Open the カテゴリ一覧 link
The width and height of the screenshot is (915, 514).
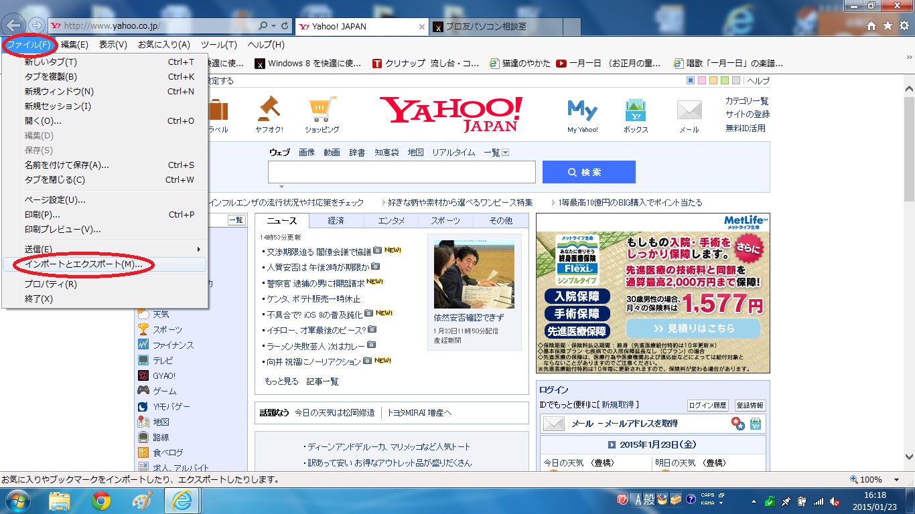[747, 101]
